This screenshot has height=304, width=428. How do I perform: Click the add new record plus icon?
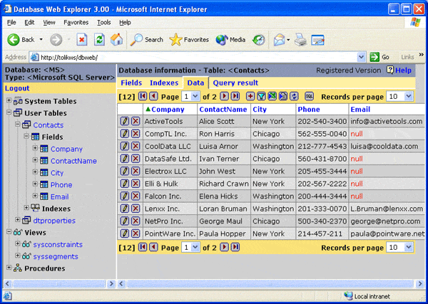250,96
